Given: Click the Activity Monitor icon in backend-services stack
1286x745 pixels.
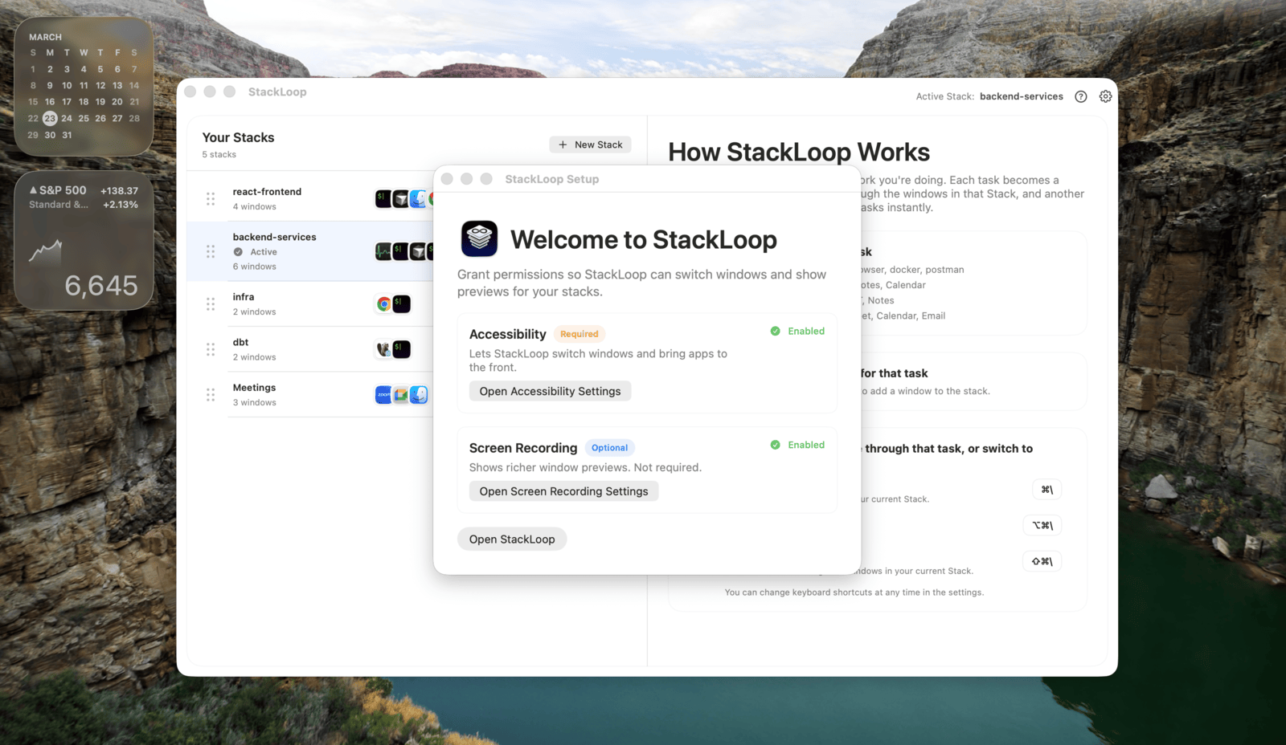Looking at the screenshot, I should (382, 251).
